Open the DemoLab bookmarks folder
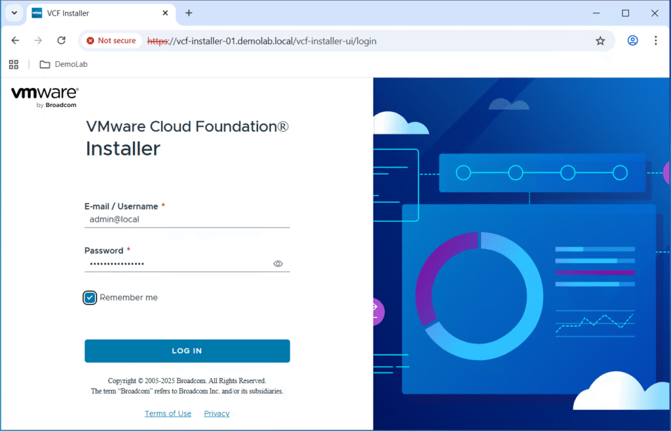Viewport: 671px width, 431px height. pos(64,64)
